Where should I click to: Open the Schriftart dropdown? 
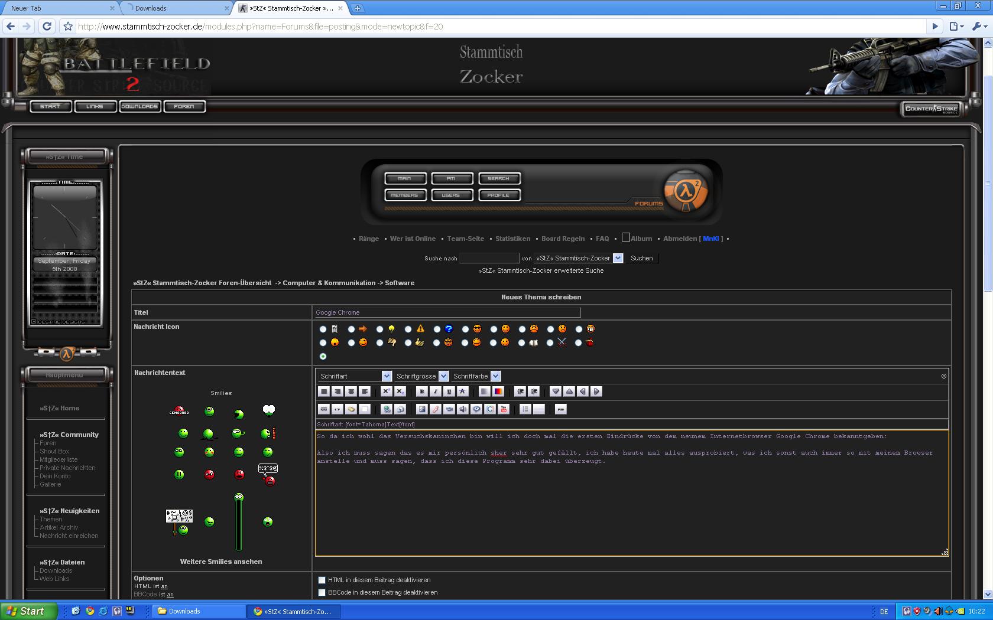pos(355,376)
